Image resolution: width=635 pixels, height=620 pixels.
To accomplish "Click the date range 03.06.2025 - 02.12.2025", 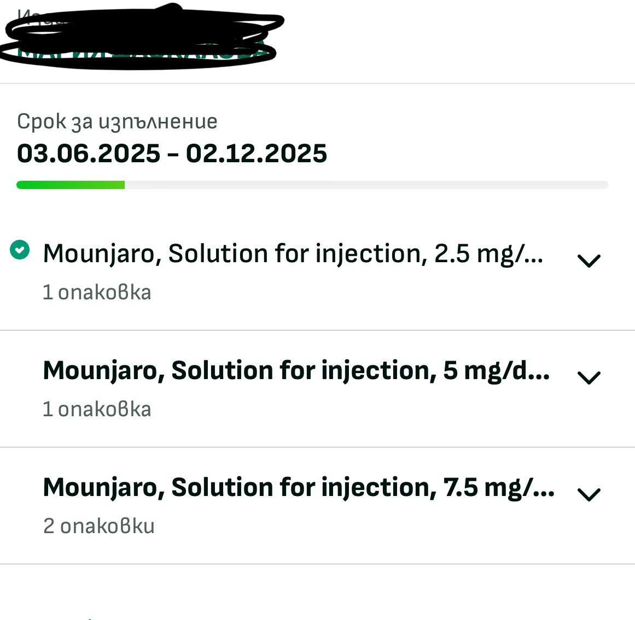I will tap(172, 153).
